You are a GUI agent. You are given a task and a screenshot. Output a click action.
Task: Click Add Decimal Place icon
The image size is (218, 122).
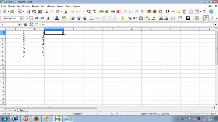148,18
